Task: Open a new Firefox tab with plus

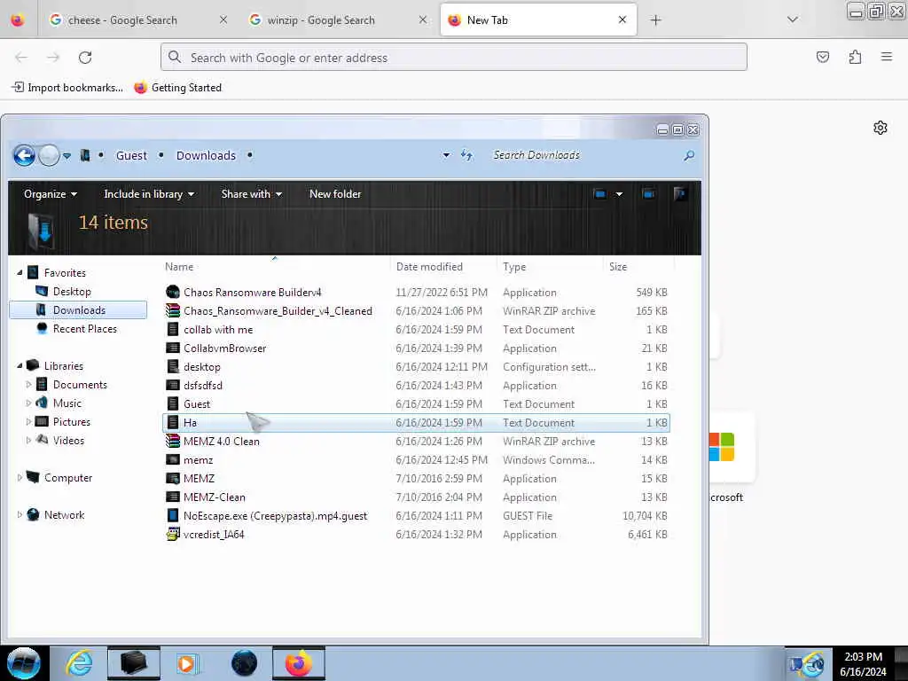Action: (x=655, y=20)
